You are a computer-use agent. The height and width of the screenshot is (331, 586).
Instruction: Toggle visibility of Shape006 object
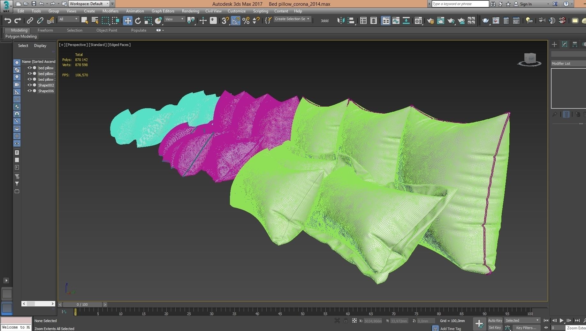[29, 91]
